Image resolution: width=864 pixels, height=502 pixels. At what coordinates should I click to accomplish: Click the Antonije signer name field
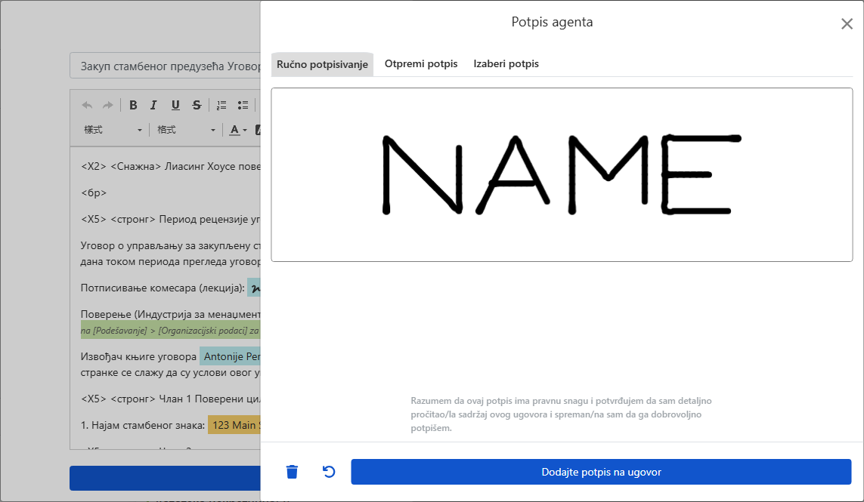[231, 356]
